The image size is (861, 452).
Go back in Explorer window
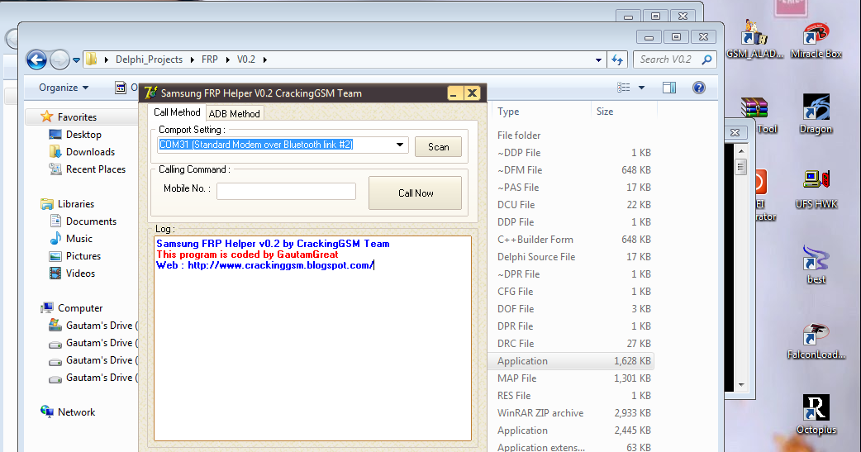36,59
